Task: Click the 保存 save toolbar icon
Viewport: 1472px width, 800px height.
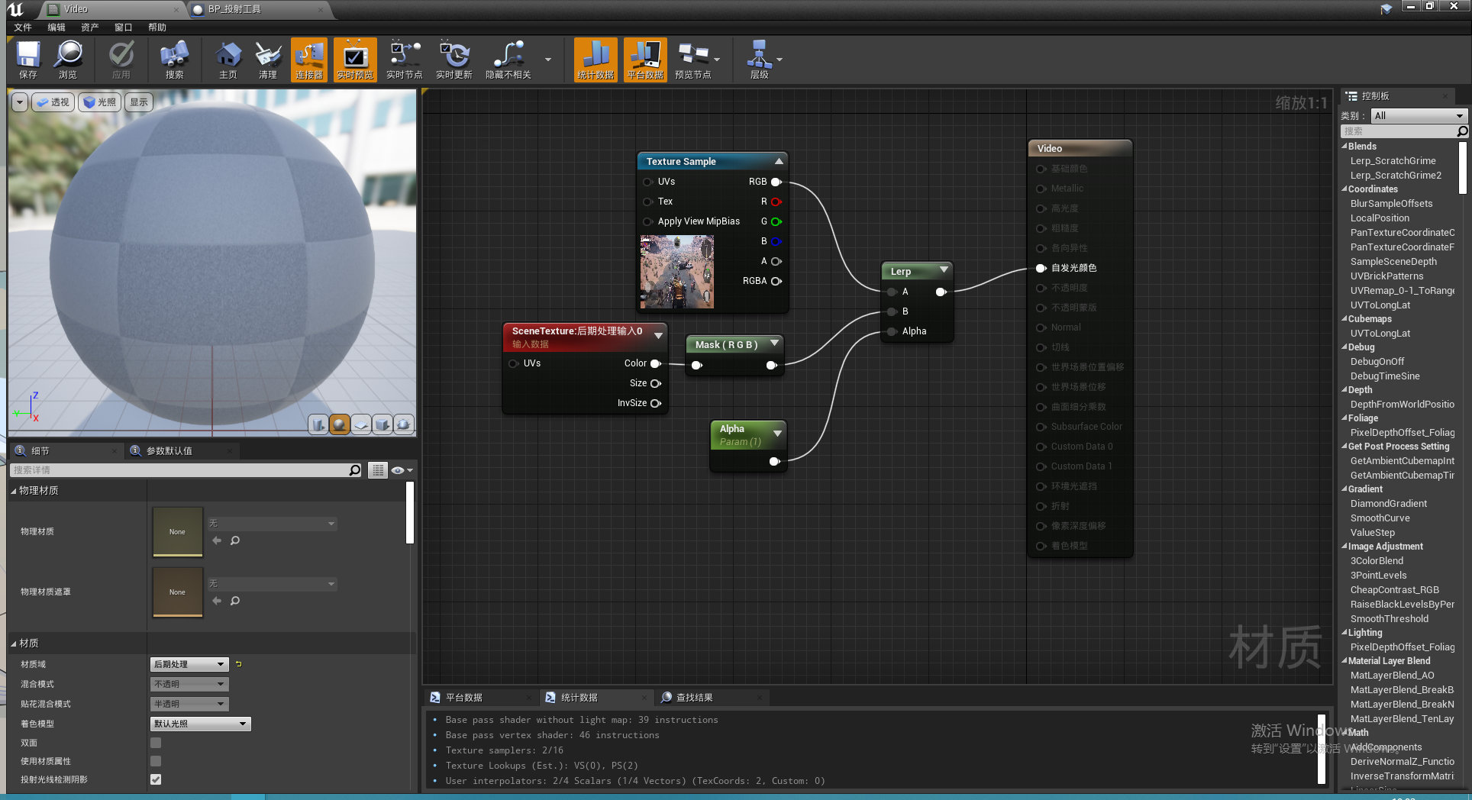Action: point(28,60)
